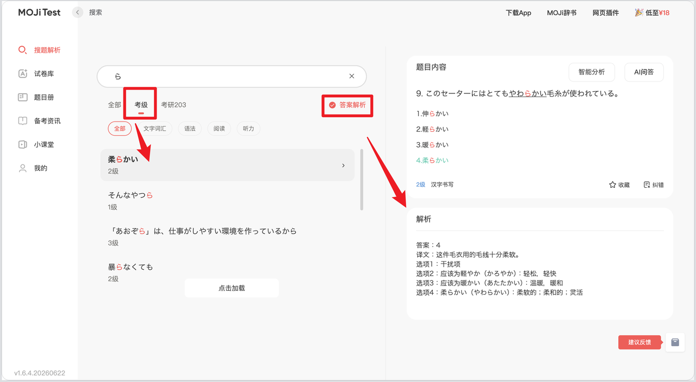Screen dimensions: 696x382
Task: Click the floating feedback box icon
Action: point(675,342)
